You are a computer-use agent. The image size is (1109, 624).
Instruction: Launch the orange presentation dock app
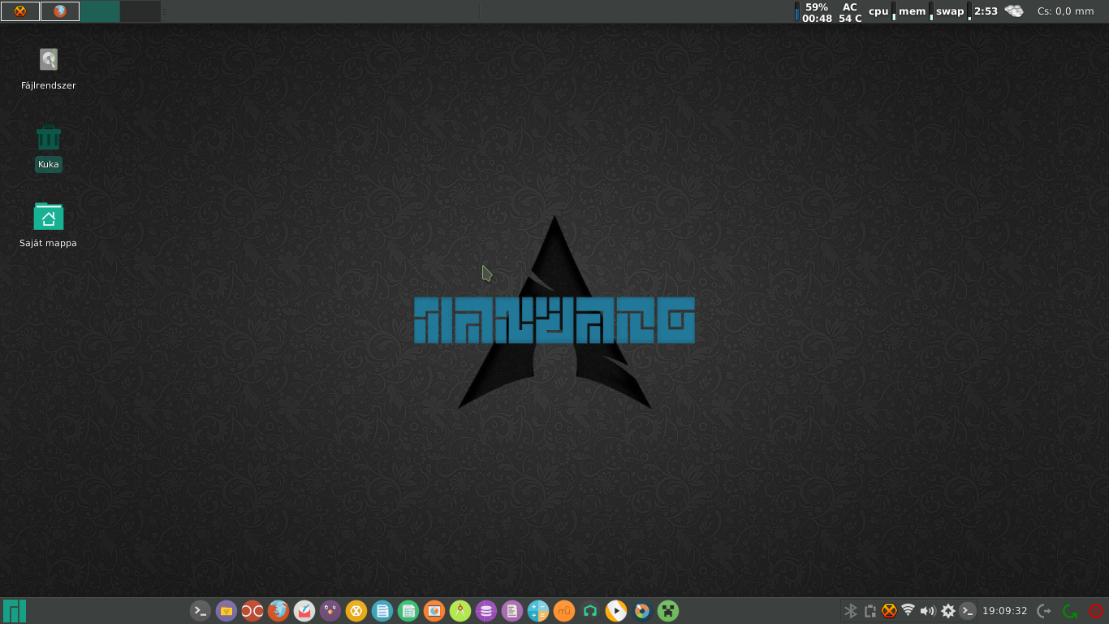434,611
